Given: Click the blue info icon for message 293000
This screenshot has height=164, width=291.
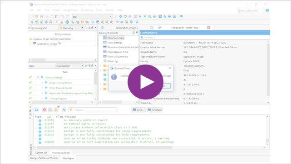Looking at the screenshot, I should coord(39,143).
